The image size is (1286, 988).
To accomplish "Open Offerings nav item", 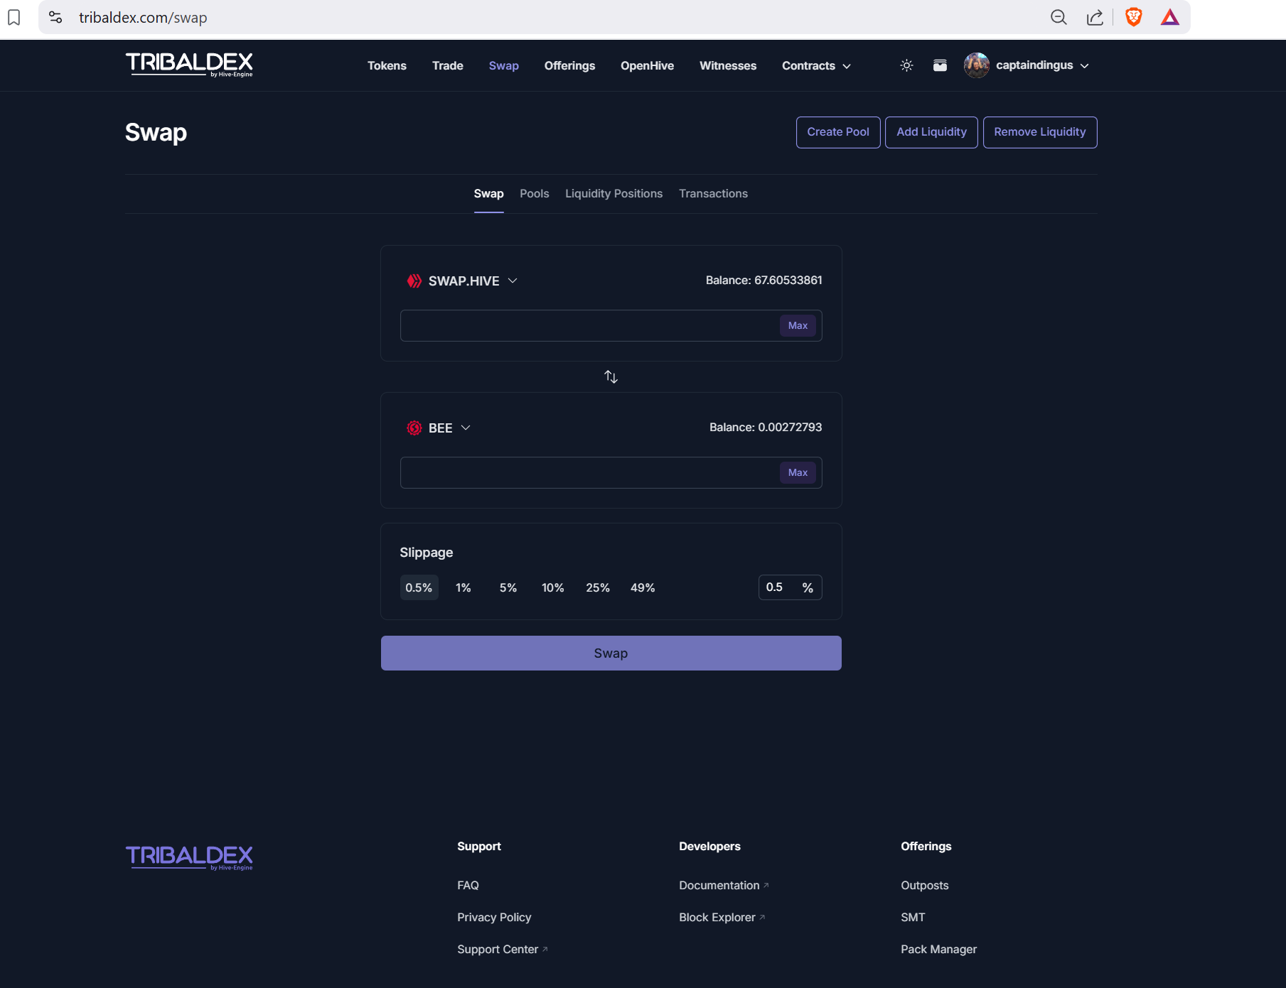I will pyautogui.click(x=569, y=65).
